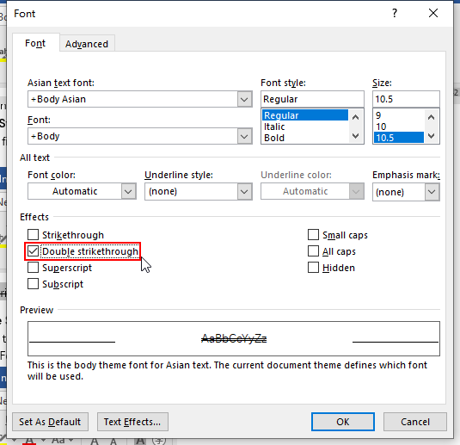
Task: Open the Emphasis mark dropdown
Action: [432, 192]
